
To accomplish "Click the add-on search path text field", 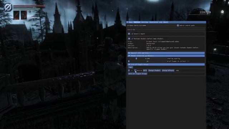I will pos(151,25).
